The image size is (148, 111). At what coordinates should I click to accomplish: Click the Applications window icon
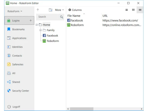9,38
